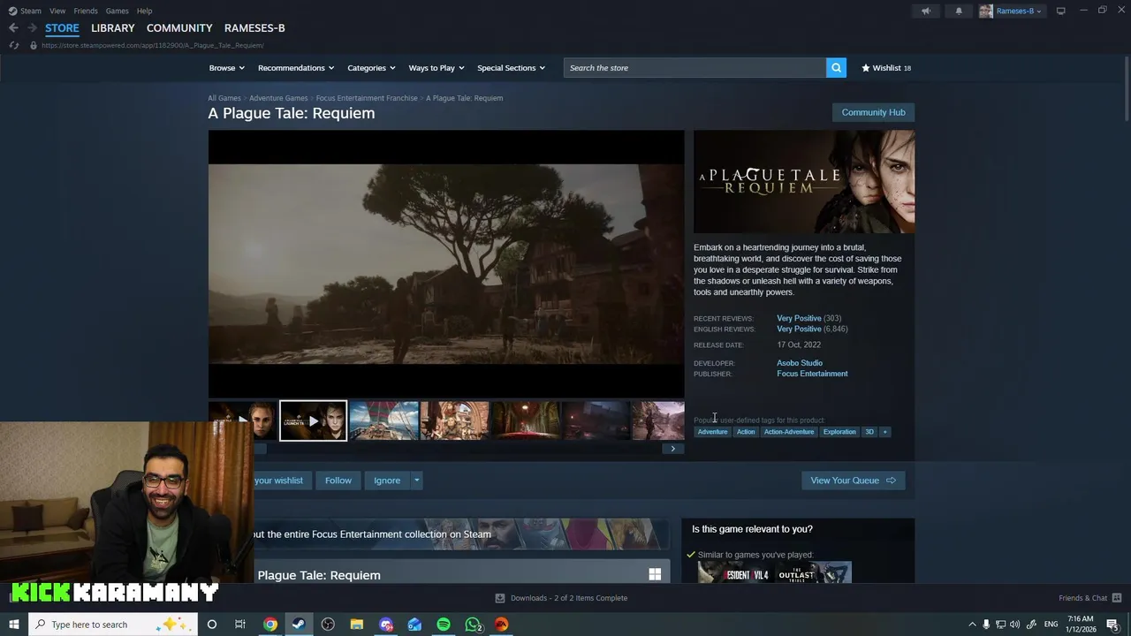
Task: Open Asobo Studio developer page
Action: point(800,363)
